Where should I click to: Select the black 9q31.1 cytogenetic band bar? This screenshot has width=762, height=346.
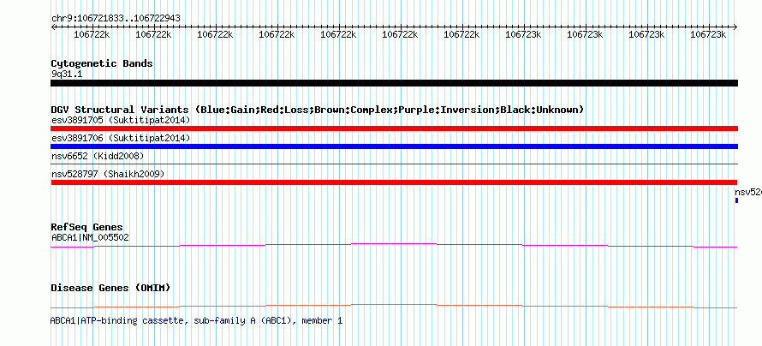click(394, 83)
